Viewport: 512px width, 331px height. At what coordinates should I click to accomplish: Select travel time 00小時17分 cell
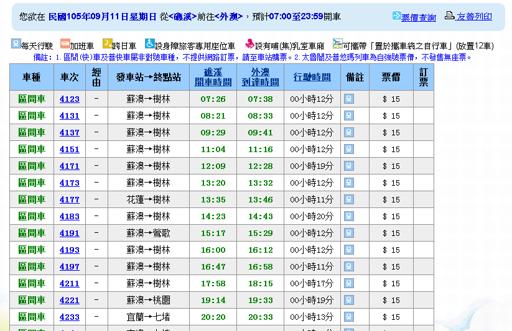(x=312, y=284)
